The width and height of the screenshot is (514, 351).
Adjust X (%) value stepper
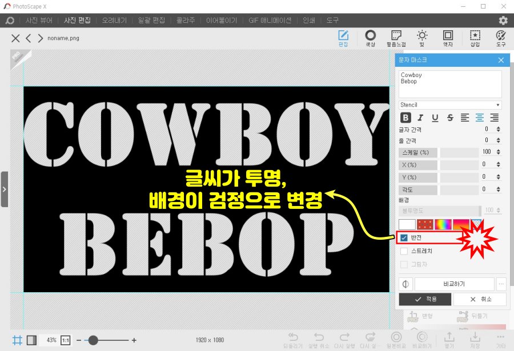click(x=498, y=164)
